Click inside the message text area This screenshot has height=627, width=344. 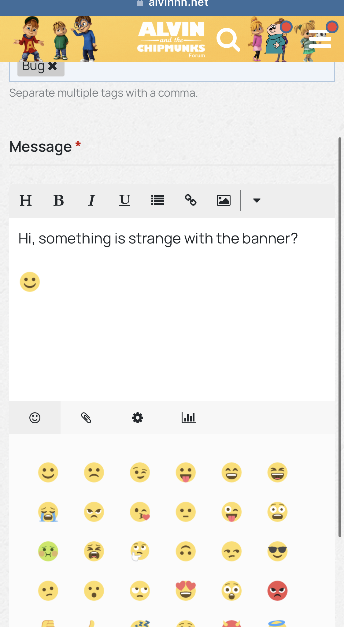coord(171,336)
